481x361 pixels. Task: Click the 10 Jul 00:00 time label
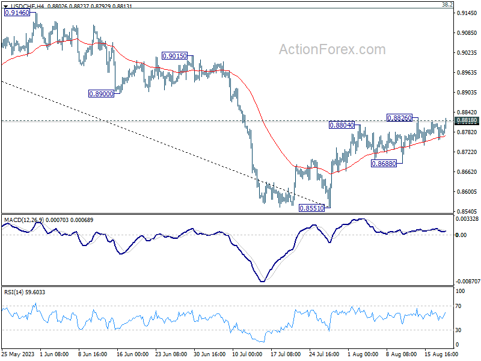[247, 354]
